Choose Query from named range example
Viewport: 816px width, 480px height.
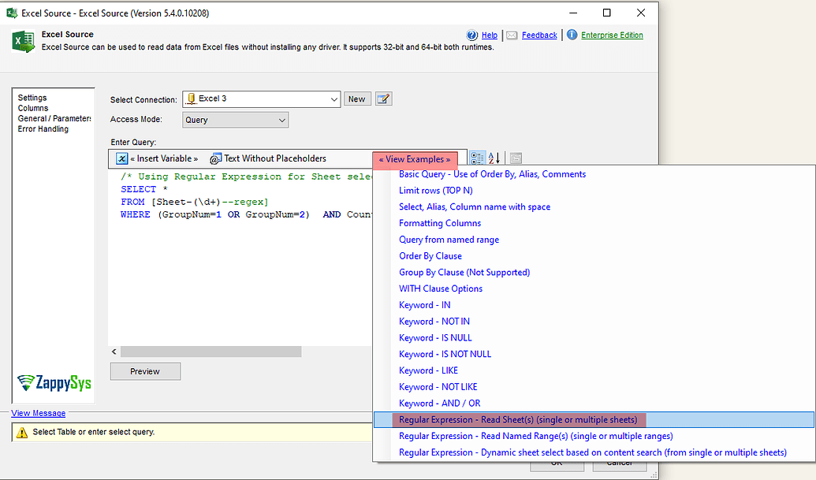pyautogui.click(x=449, y=240)
